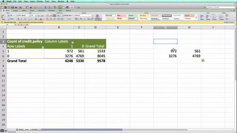Switch to the Formulas ribbon tab
The image size is (237, 133).
51,11
